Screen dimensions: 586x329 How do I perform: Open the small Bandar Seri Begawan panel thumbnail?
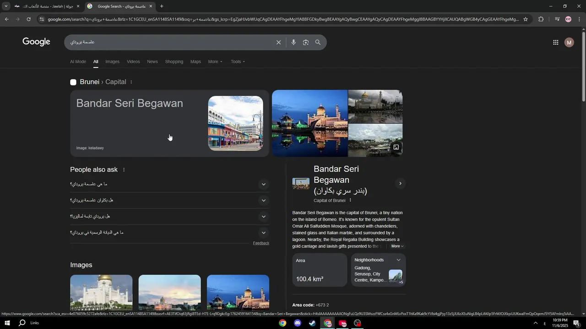[x=301, y=184]
